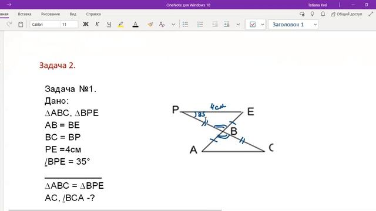Click the Задача 2. page title
Viewport: 376px width, 211px height.
point(58,65)
